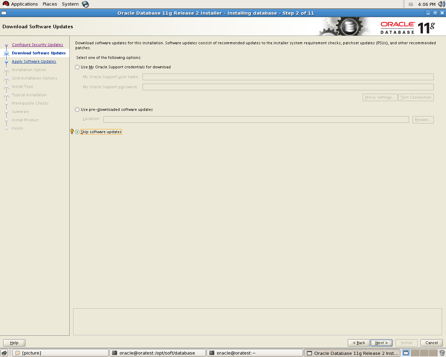
Task: Select Use pre-downloaded software updates option
Action: (77, 109)
